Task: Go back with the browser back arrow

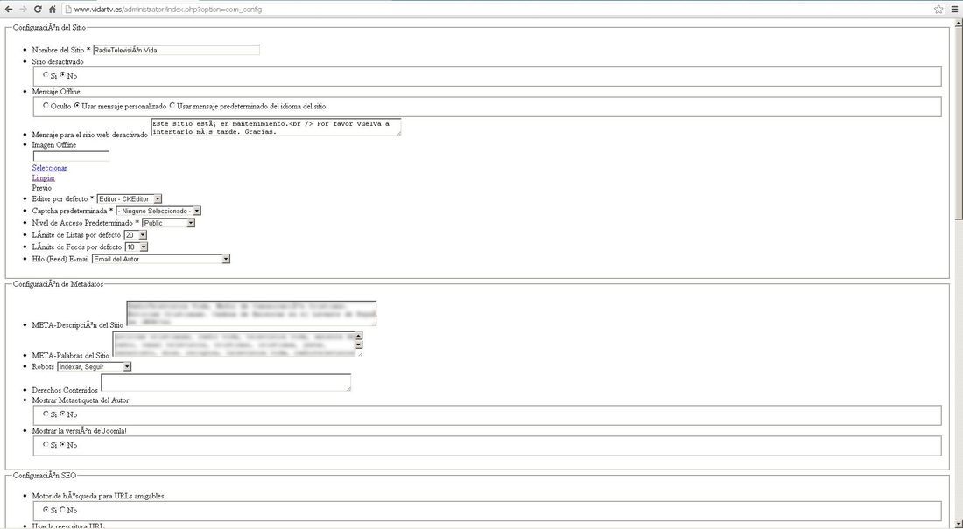Action: point(9,10)
